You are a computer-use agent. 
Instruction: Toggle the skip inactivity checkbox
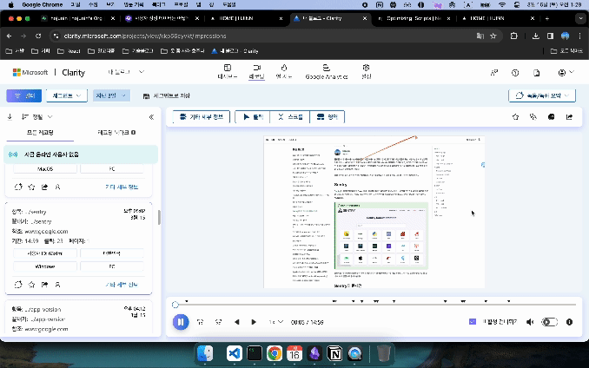tap(473, 321)
